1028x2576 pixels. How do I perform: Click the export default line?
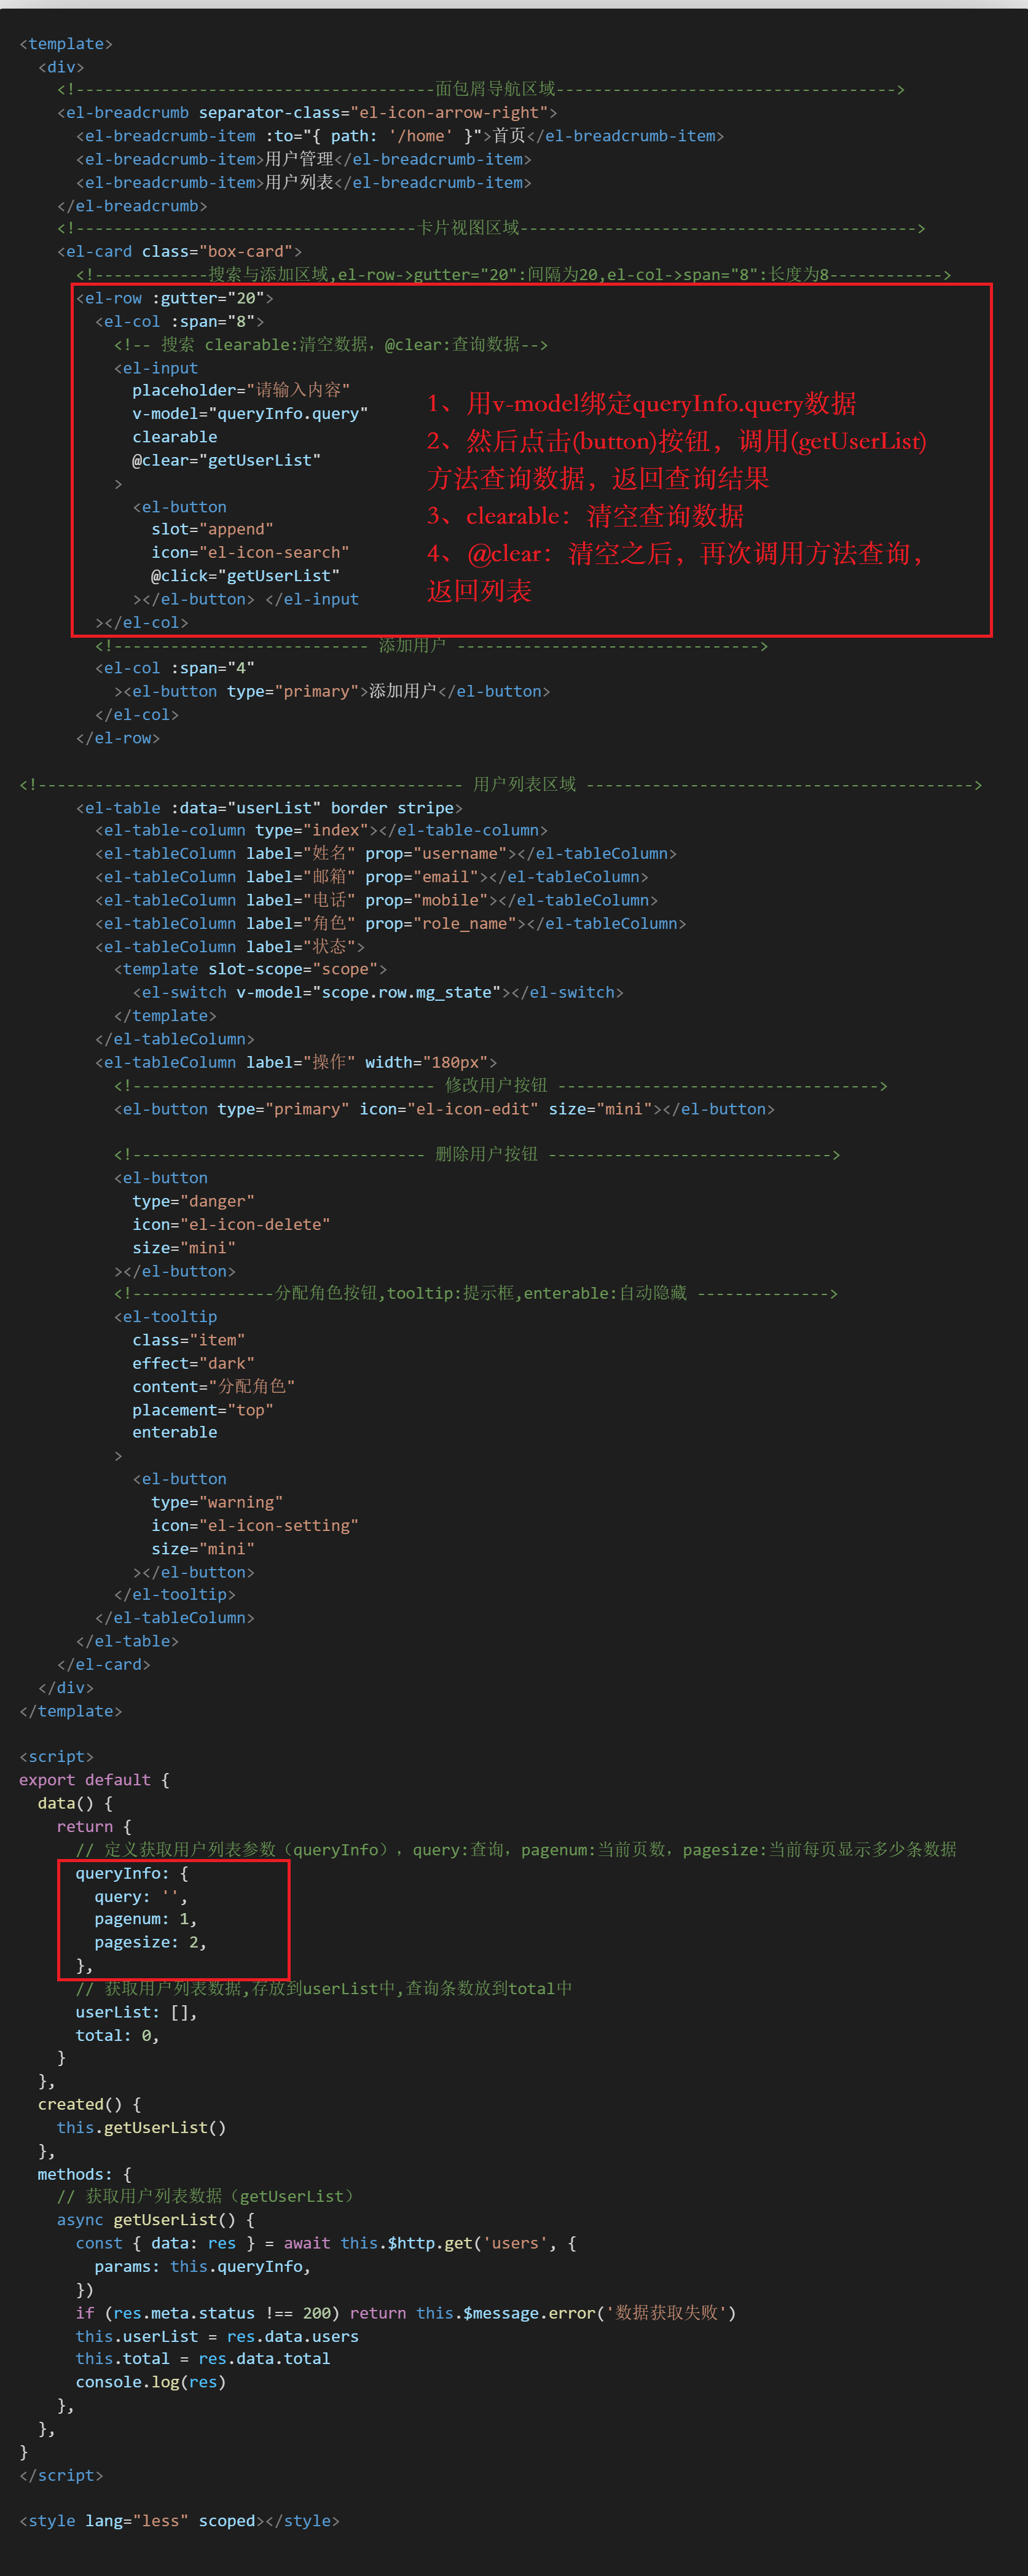click(x=94, y=1780)
